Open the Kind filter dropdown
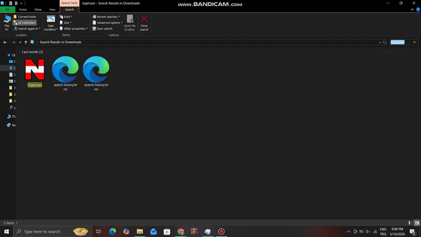Viewport: 421px width, 237px height. click(66, 17)
